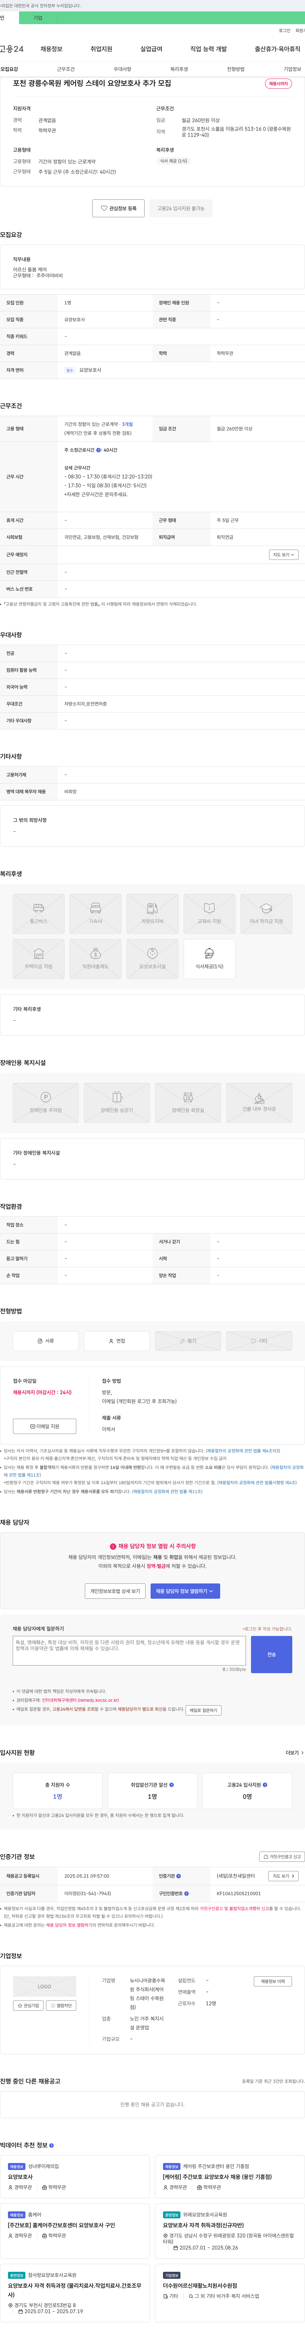The height and width of the screenshot is (2351, 305).
Task: Jump to the 근무조건 section tab
Action: [65, 69]
